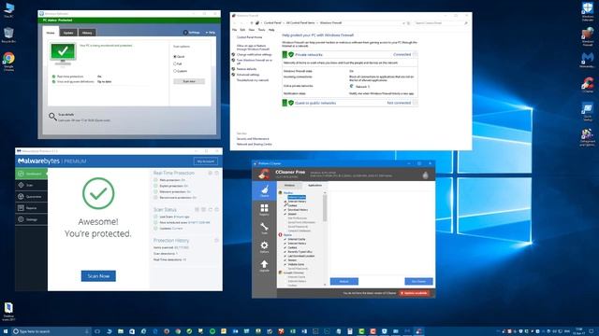This screenshot has width=599, height=336.
Task: Open the Tools menu in Firewall window
Action: (x=261, y=30)
